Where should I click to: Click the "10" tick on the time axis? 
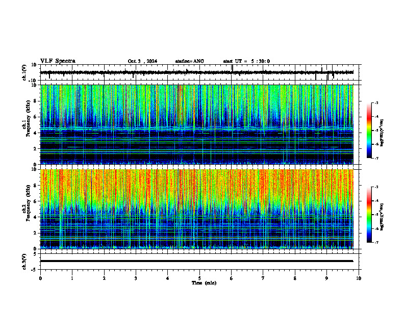[x=359, y=278]
